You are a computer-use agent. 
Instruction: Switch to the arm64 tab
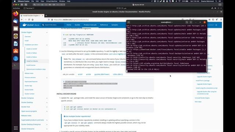coord(88,74)
